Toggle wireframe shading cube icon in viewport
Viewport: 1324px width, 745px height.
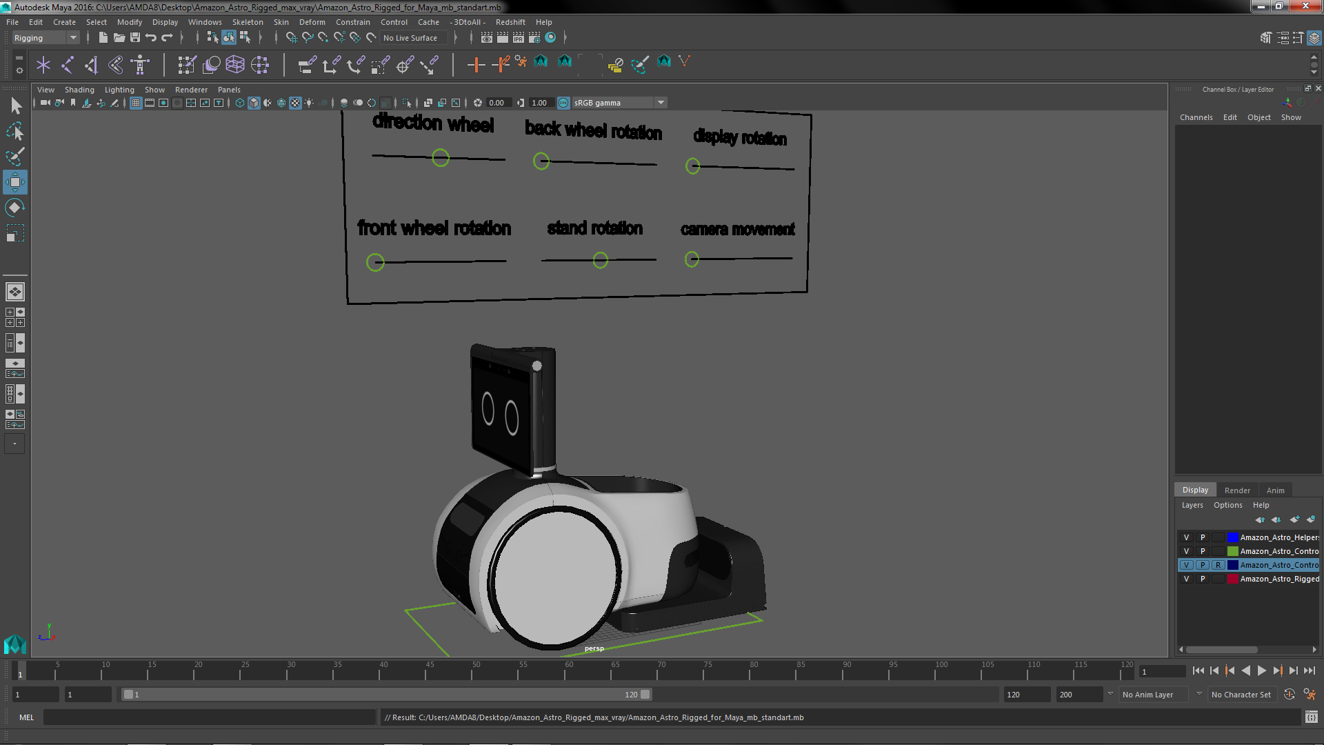pyautogui.click(x=240, y=103)
